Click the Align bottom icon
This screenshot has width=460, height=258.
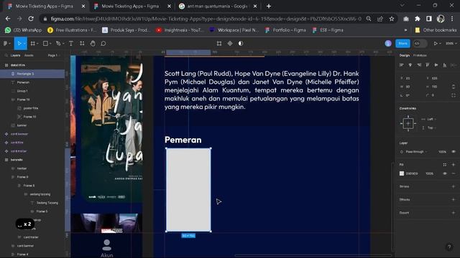pyautogui.click(x=445, y=65)
